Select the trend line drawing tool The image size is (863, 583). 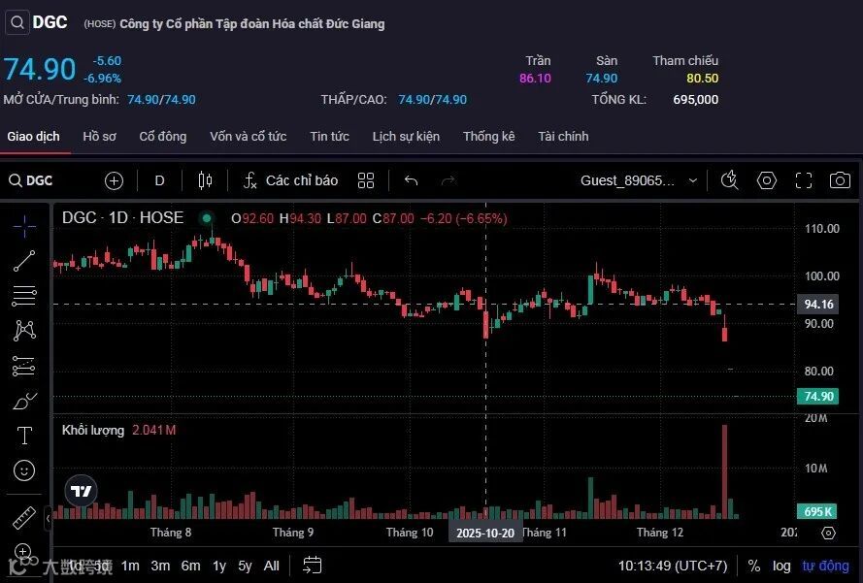[x=24, y=261]
